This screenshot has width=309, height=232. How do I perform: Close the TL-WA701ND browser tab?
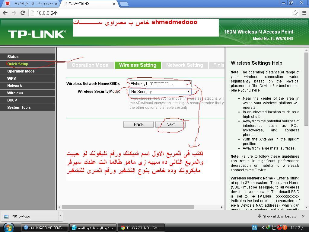click(114, 4)
